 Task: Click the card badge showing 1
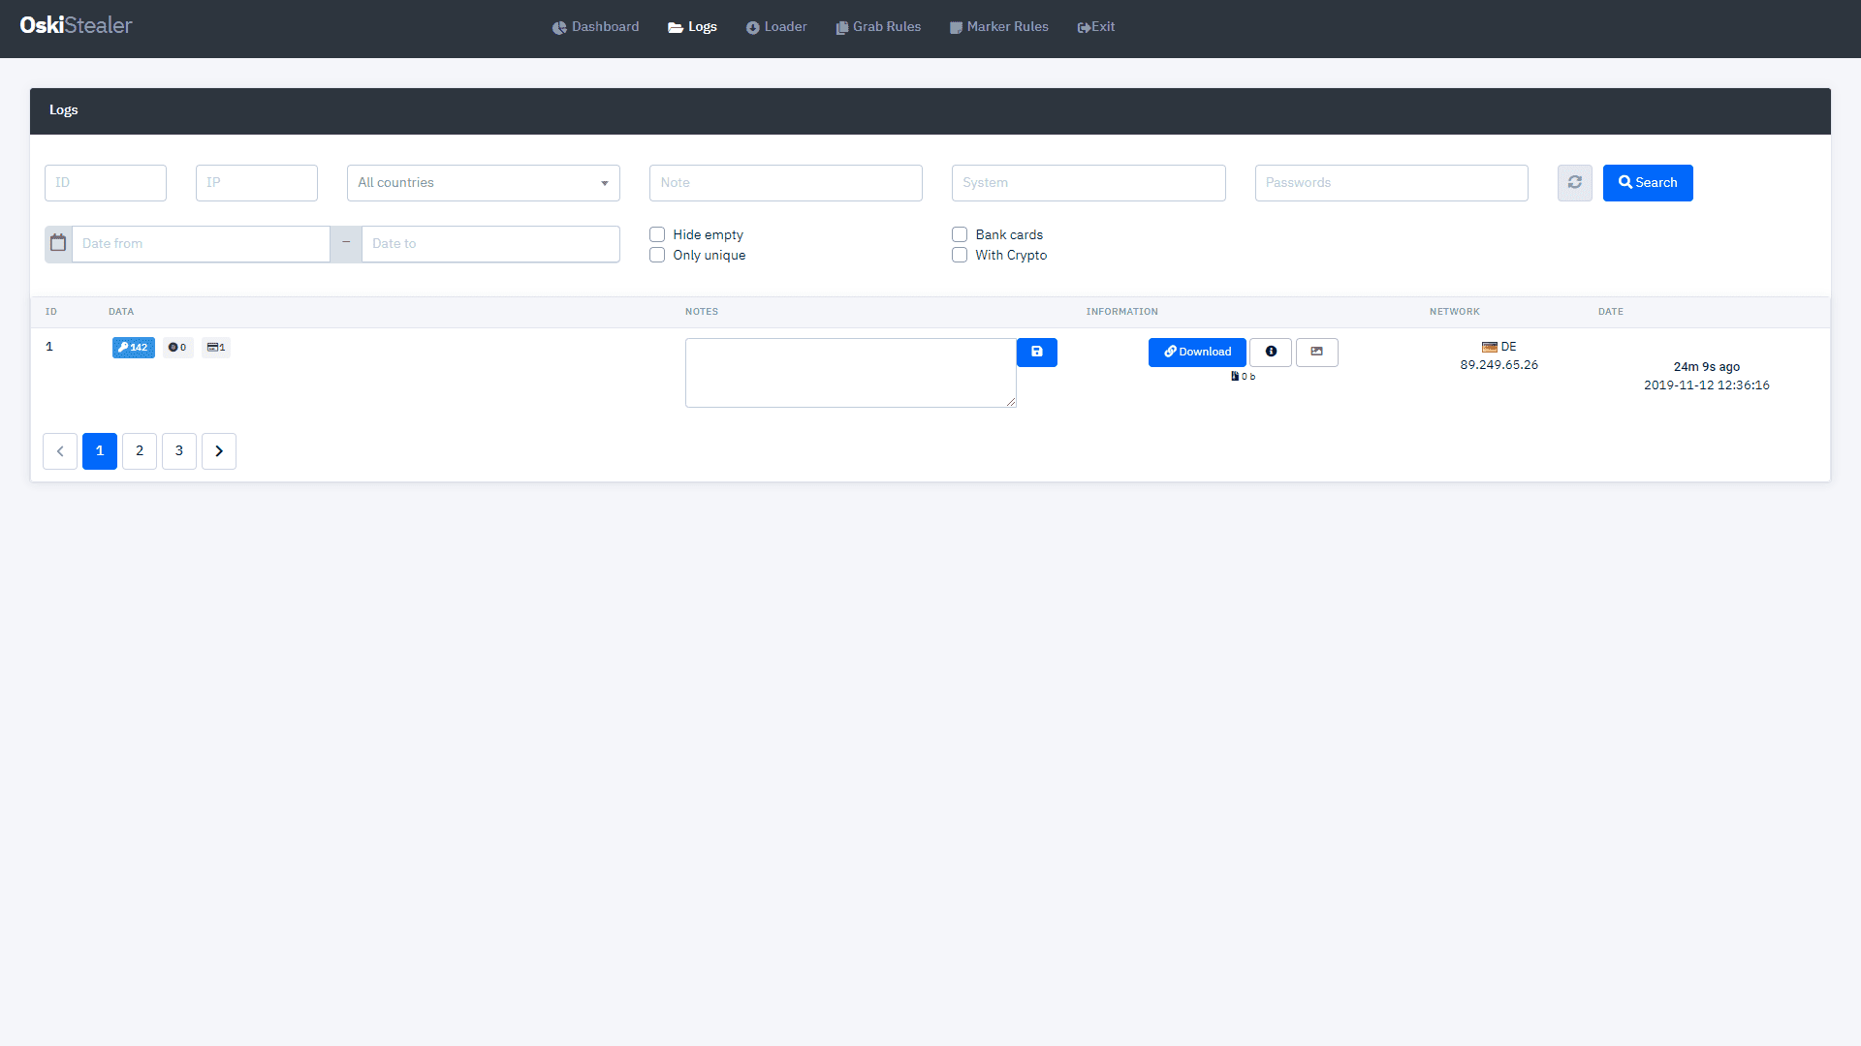point(215,348)
